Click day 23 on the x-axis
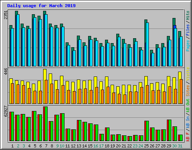Screen dimensions: 192x150 [135, 146]
